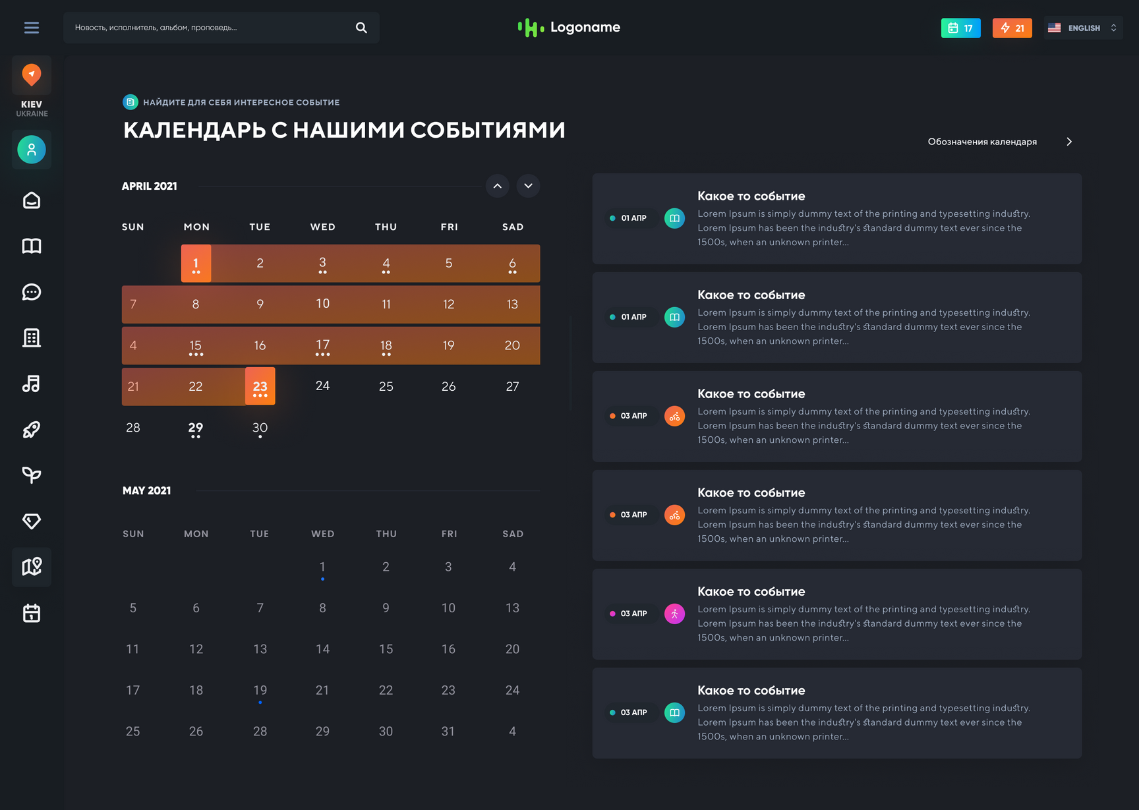
Task: Focus the search input field
Action: pos(211,28)
